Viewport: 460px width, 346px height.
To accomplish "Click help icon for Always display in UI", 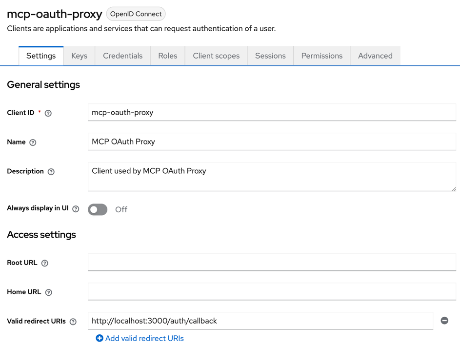I will pos(76,209).
